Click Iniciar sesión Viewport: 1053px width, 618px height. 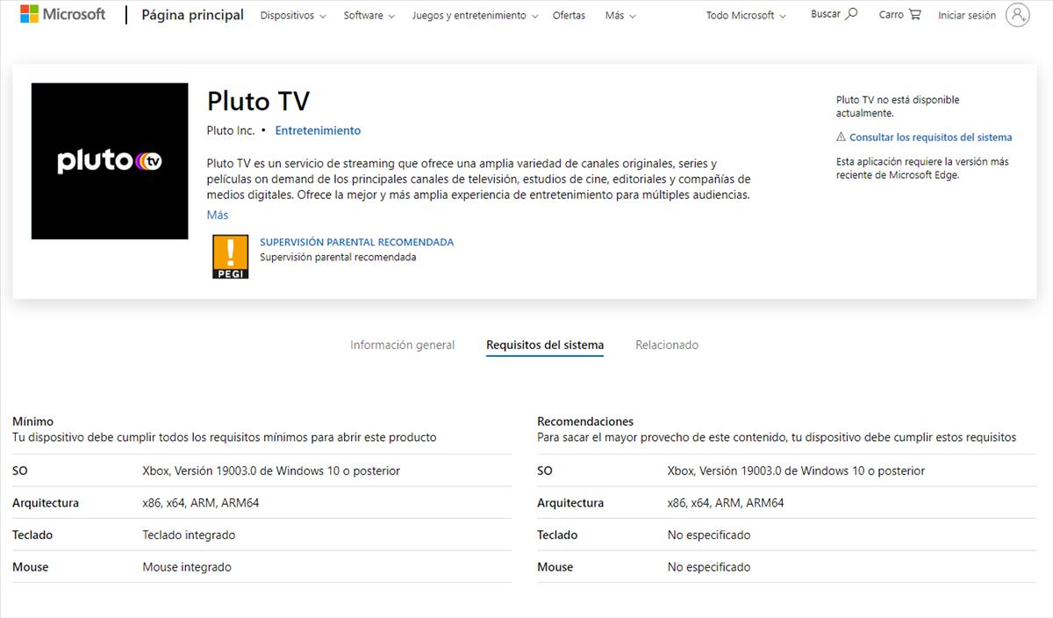pos(967,16)
